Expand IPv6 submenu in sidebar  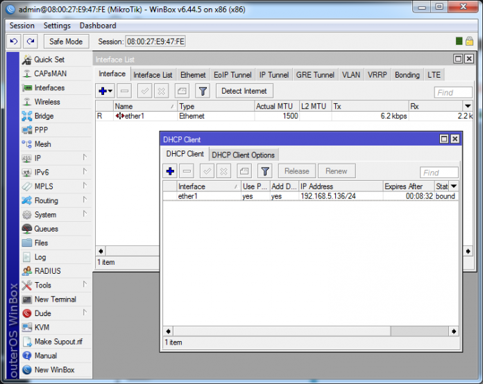(x=85, y=172)
